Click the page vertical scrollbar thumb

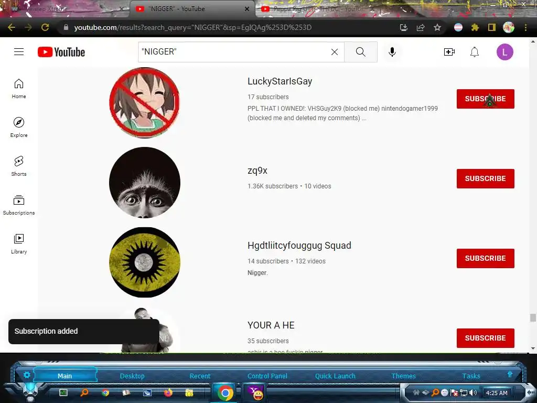click(x=533, y=317)
